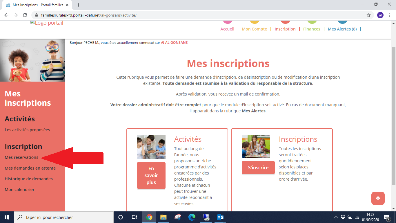Open the Chrome three-dot menu

(390, 15)
